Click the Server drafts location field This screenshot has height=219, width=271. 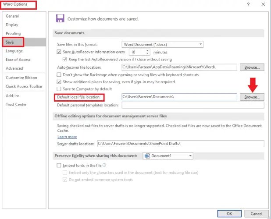point(181,144)
